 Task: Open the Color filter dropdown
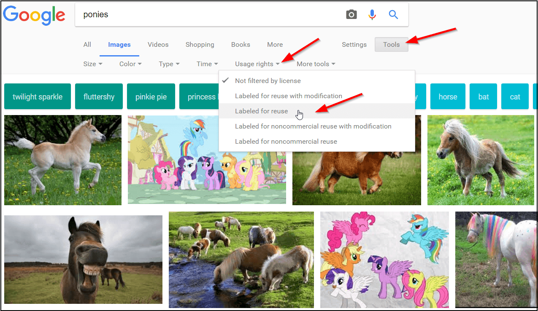tap(130, 64)
